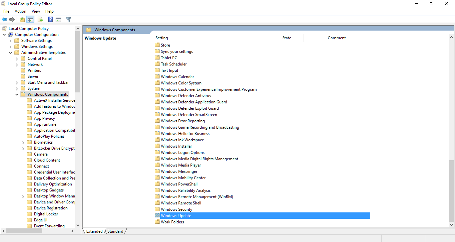Screen dimensions: 455x242
Task: Expand the Software Settings tree node
Action: 11,41
